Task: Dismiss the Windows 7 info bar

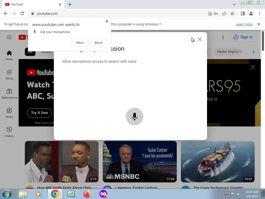Action: [x=259, y=24]
